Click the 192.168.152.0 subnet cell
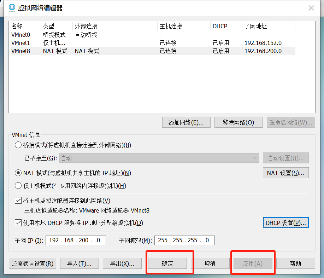 click(263, 43)
